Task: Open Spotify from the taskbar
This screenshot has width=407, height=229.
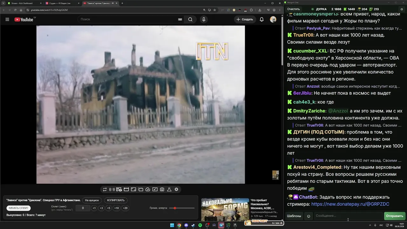Action: click(200, 225)
